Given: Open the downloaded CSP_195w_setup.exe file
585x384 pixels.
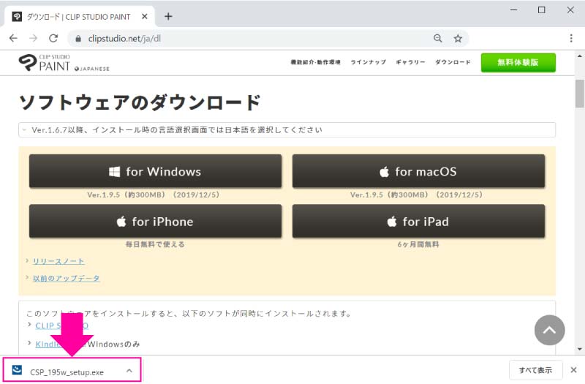Looking at the screenshot, I should click(66, 372).
